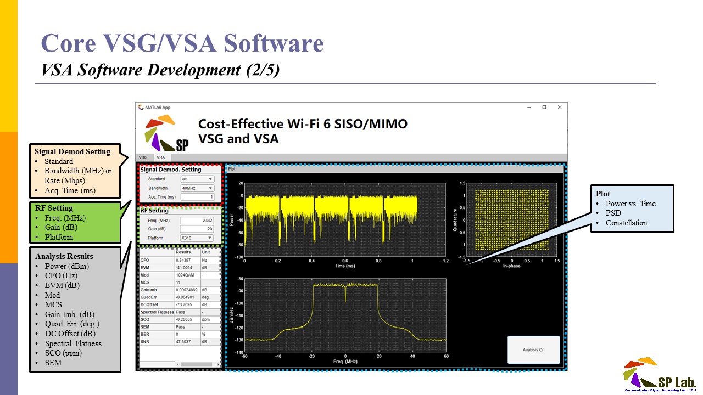Viewport: 703px width, 395px height.
Task: Click the Unit column header
Action: point(210,252)
